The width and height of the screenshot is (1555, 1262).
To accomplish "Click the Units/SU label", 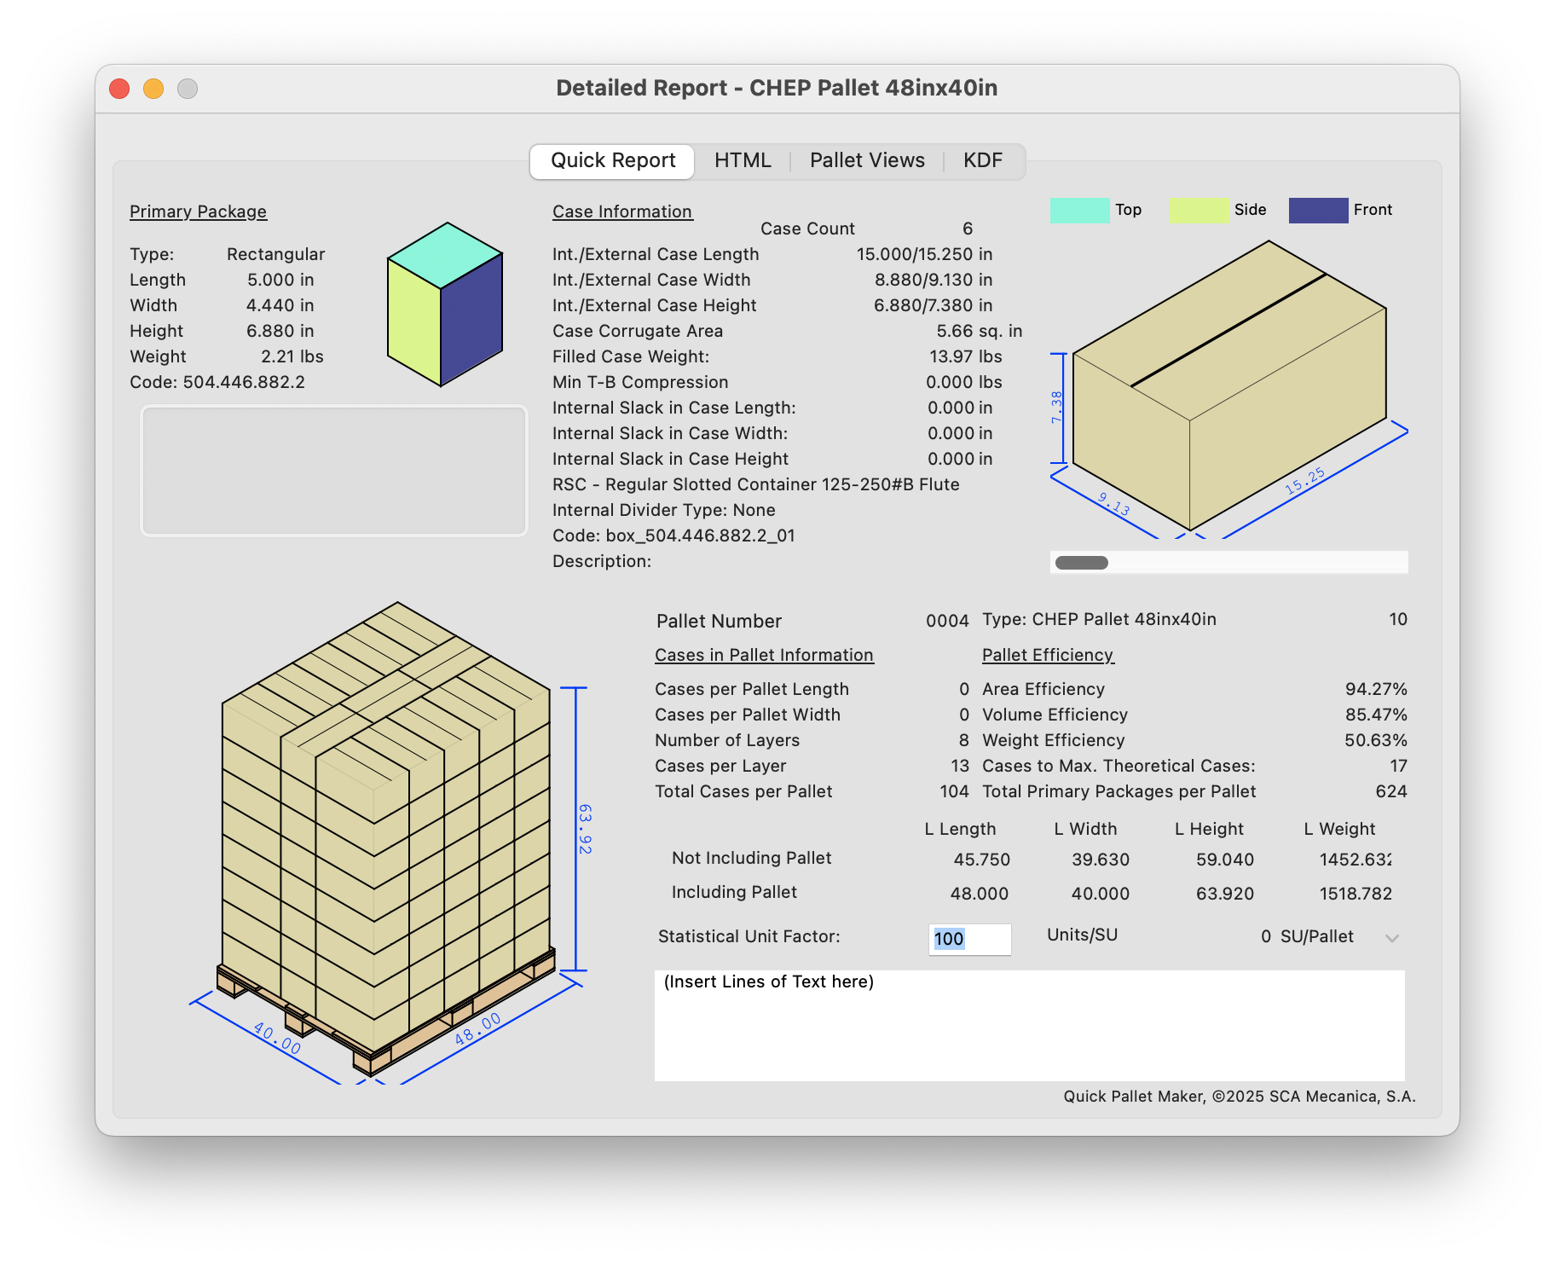I will (1082, 935).
